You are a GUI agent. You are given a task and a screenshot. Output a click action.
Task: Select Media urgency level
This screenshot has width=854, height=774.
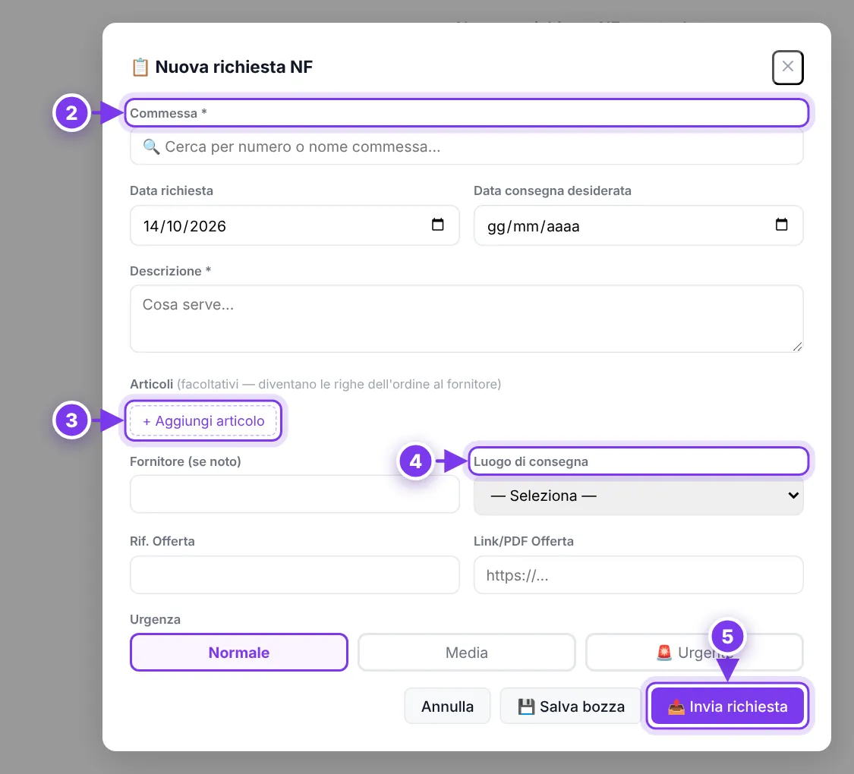pyautogui.click(x=467, y=652)
